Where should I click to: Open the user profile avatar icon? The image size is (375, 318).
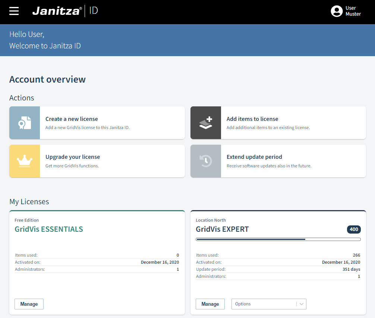tap(337, 11)
